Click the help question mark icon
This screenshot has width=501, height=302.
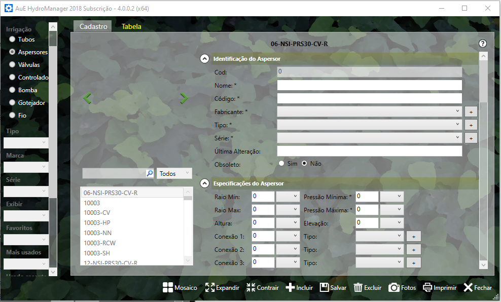coord(483,44)
